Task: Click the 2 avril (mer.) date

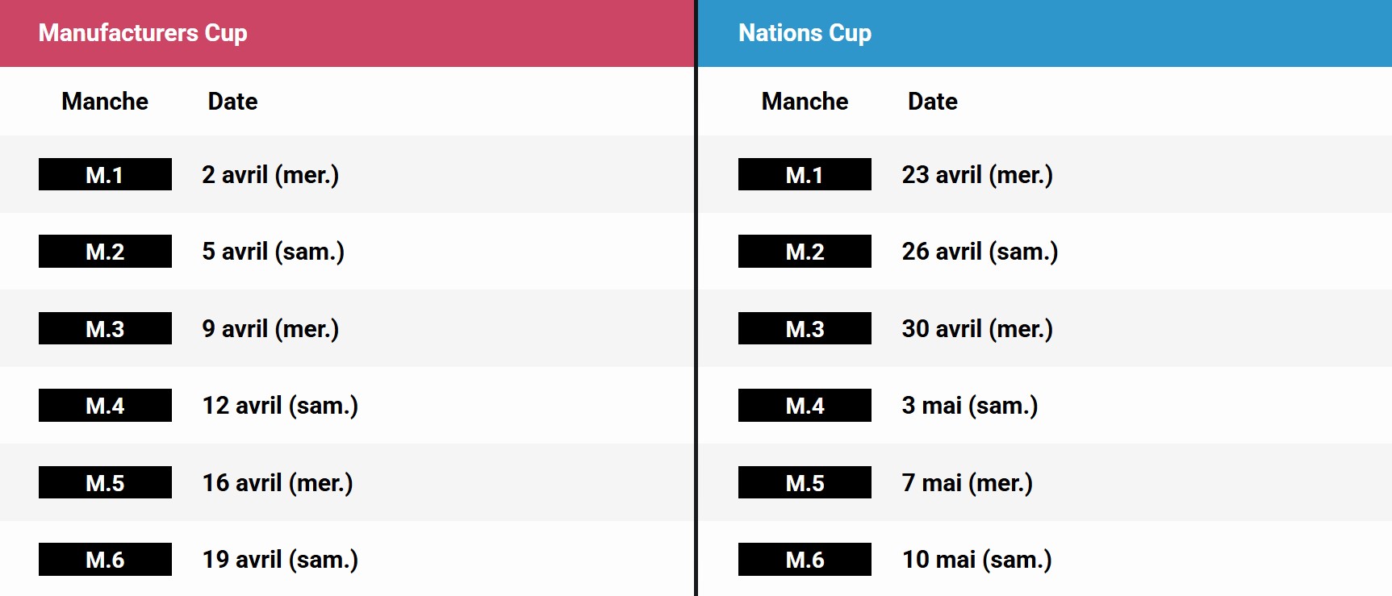Action: [270, 175]
